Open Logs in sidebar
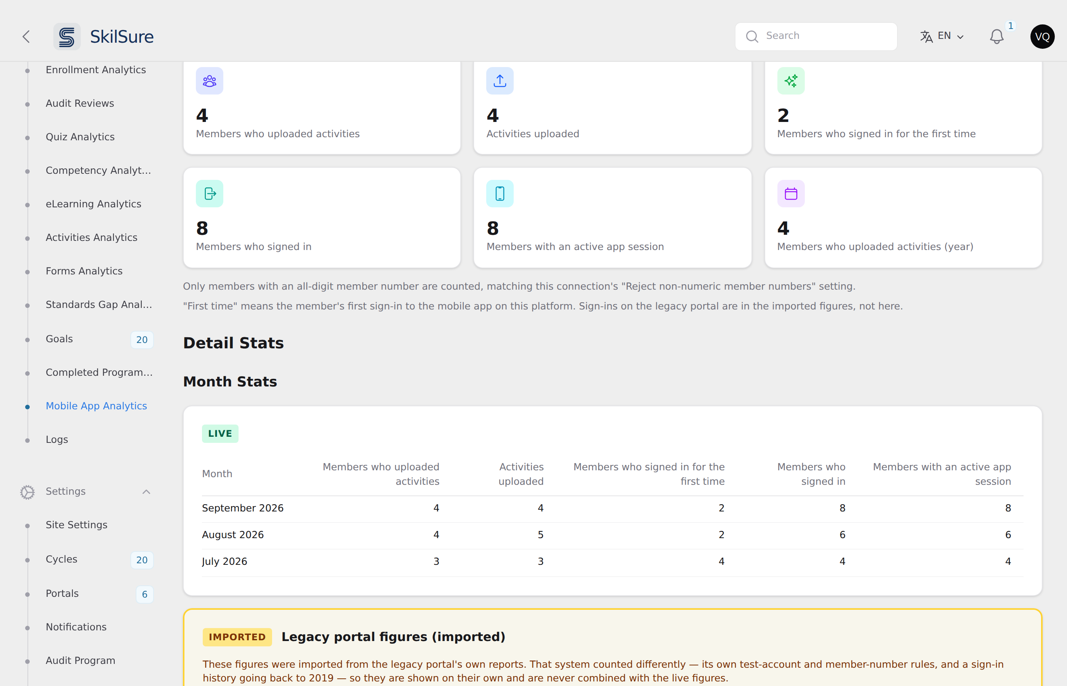The height and width of the screenshot is (686, 1067). 57,440
